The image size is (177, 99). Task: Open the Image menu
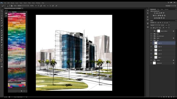tap(12, 3)
